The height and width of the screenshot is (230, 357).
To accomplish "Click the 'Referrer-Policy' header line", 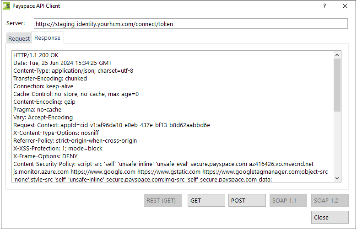I will pos(75,140).
